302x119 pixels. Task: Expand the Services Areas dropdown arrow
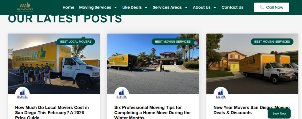186,7
